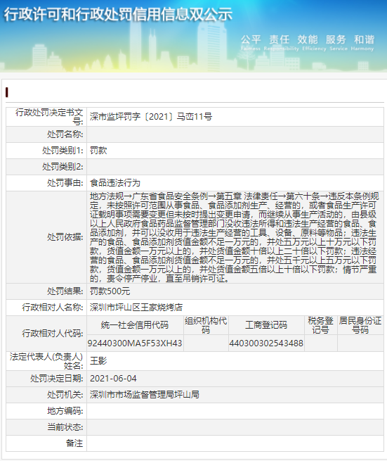This screenshot has width=387, height=461.
Task: Click the legal representative name 王影
Action: pyautogui.click(x=98, y=361)
